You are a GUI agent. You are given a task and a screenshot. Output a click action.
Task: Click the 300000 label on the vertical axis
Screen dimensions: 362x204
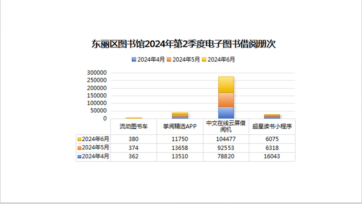[97, 73]
